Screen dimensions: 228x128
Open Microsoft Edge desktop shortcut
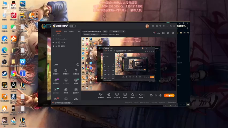coord(5,51)
